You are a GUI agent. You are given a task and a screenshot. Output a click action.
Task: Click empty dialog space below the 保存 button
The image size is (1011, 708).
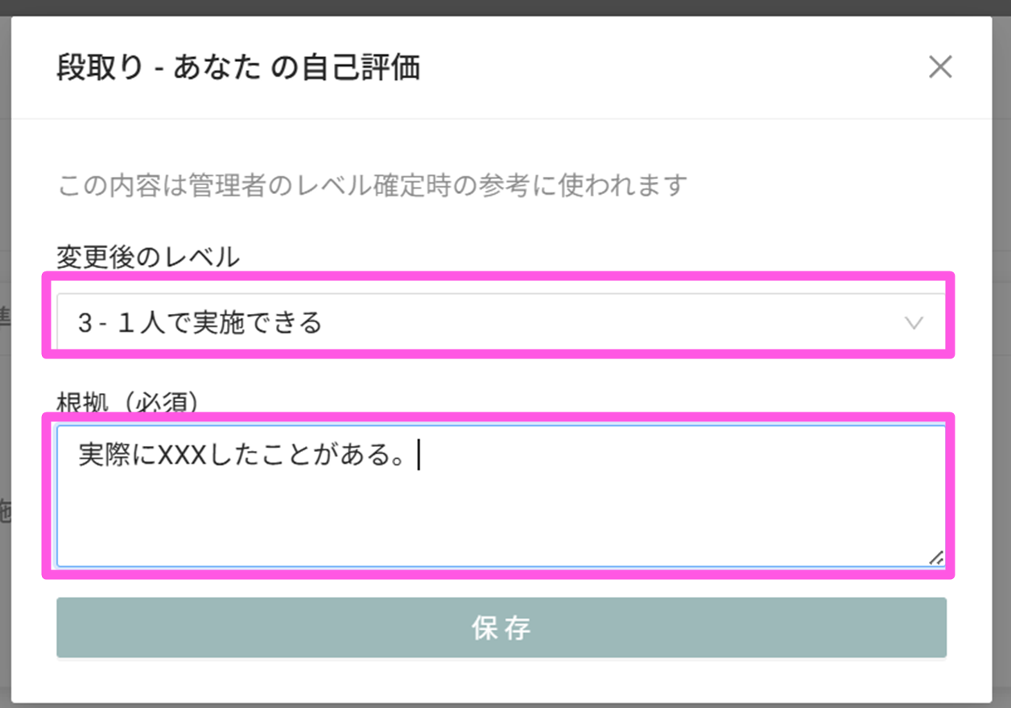501,681
